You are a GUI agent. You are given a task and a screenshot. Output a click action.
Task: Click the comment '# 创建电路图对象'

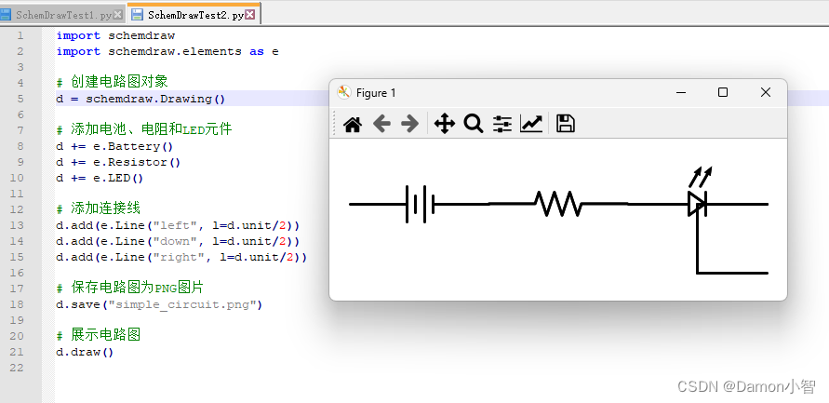point(112,82)
